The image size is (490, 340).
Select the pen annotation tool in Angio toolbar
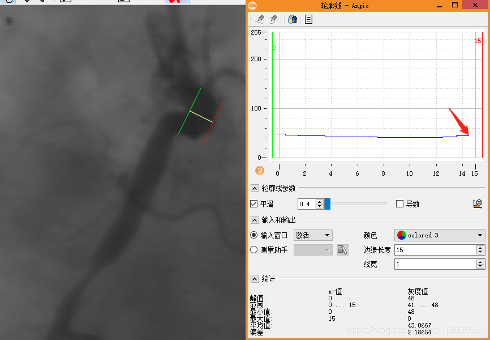point(260,19)
